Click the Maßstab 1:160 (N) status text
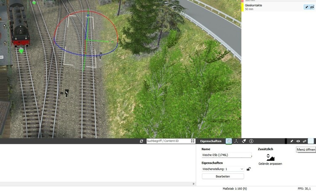The image size is (316, 191). (235, 188)
